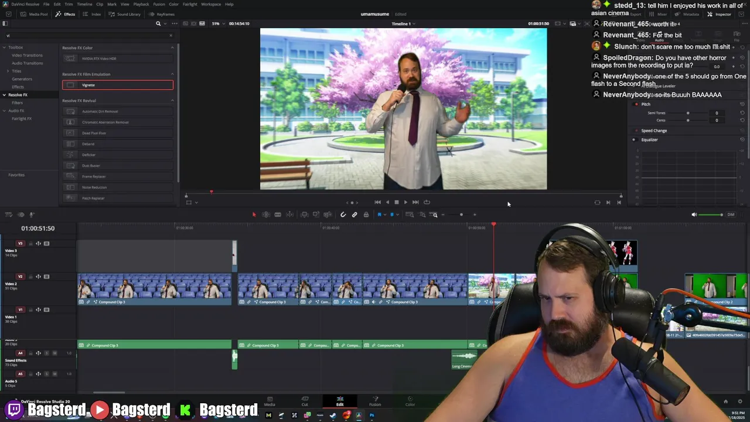Click the Match Frame icon below viewer

click(x=597, y=202)
